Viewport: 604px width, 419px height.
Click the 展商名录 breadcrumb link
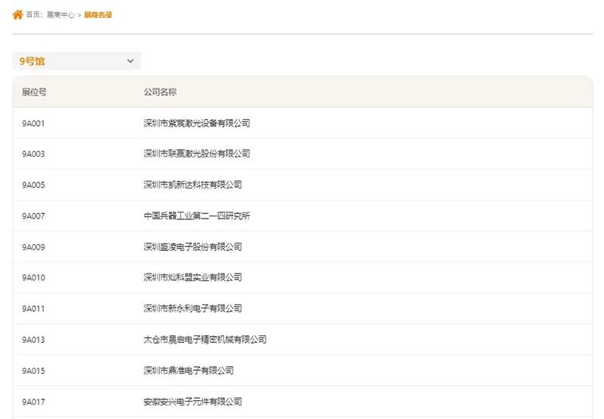(98, 15)
